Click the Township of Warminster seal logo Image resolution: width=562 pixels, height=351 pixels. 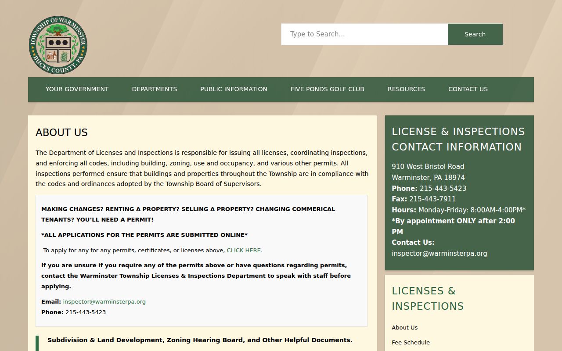point(58,45)
